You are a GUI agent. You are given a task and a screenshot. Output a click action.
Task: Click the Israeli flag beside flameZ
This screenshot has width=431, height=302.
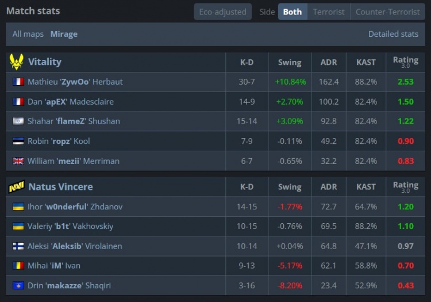click(18, 121)
